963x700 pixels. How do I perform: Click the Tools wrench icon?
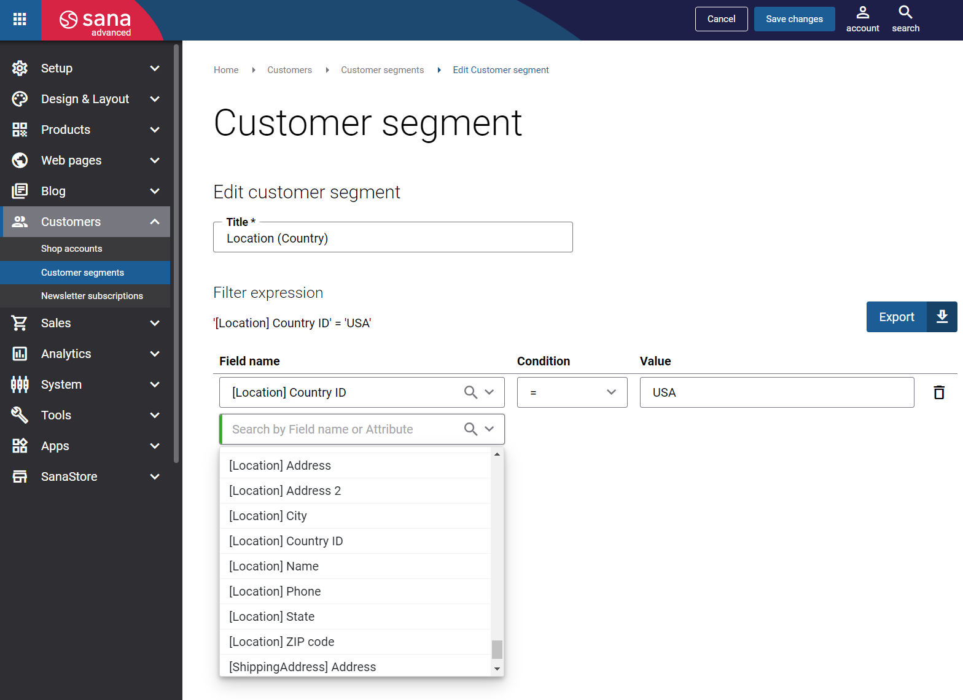[x=20, y=415]
